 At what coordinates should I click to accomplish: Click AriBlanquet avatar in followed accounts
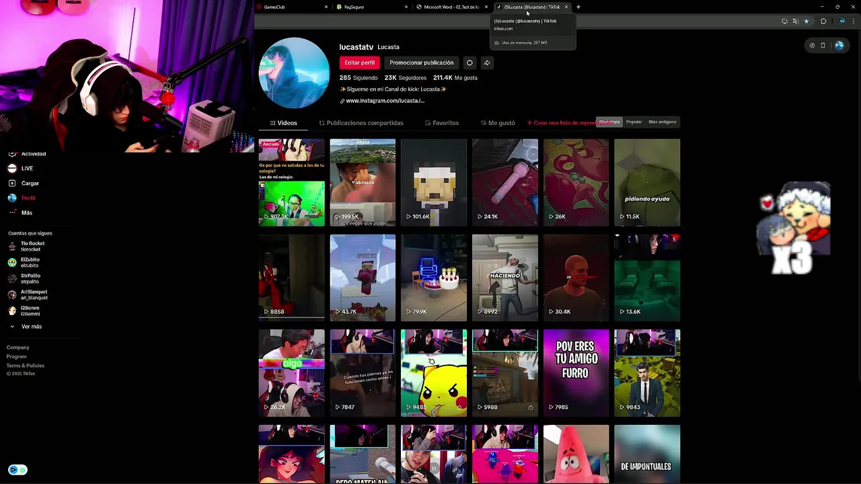coord(12,294)
